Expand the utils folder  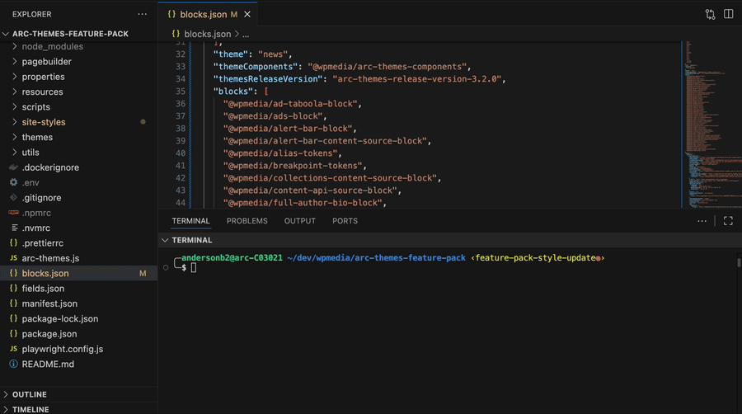coord(14,153)
